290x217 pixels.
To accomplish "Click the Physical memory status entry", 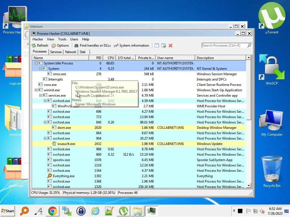I will coord(89,193).
